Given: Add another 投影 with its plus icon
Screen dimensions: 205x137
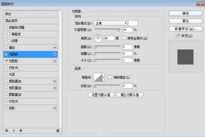Looking at the screenshot, I should 55,108.
